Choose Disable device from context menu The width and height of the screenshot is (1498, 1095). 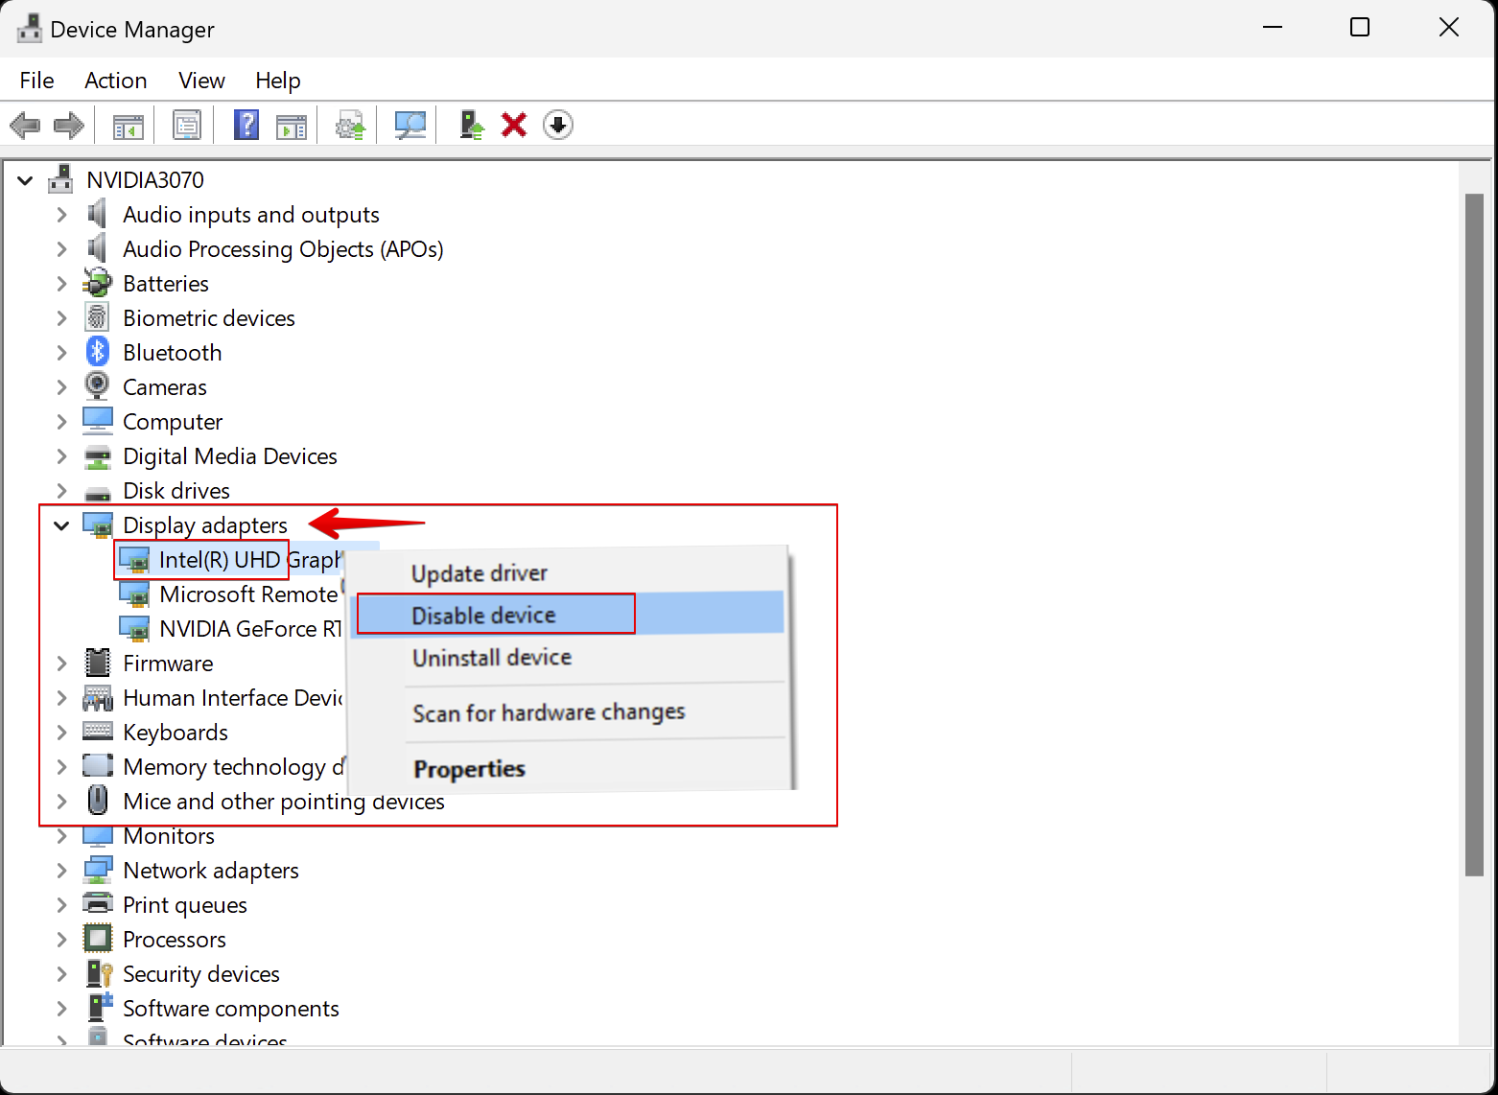[570, 614]
